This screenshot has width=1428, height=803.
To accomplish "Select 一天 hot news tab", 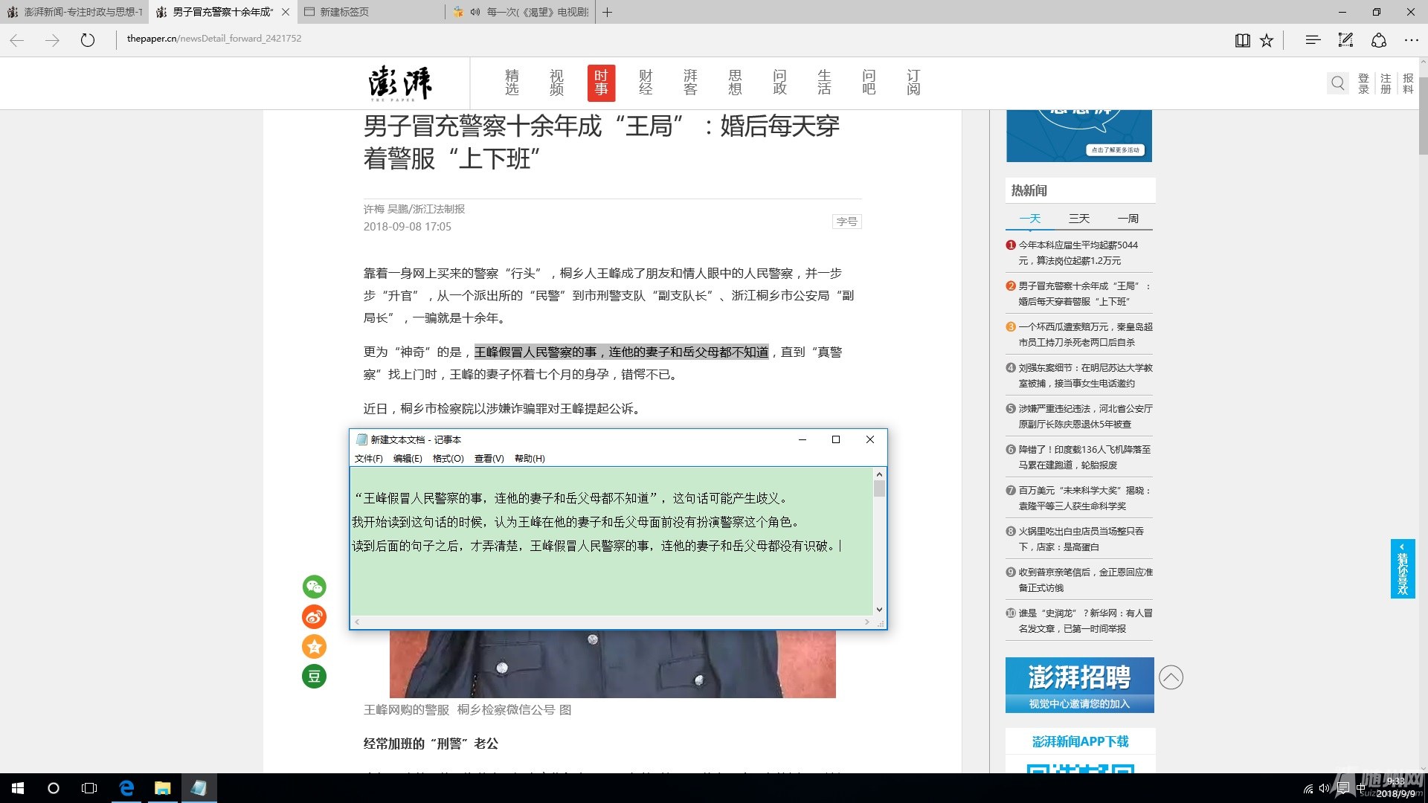I will click(1030, 219).
